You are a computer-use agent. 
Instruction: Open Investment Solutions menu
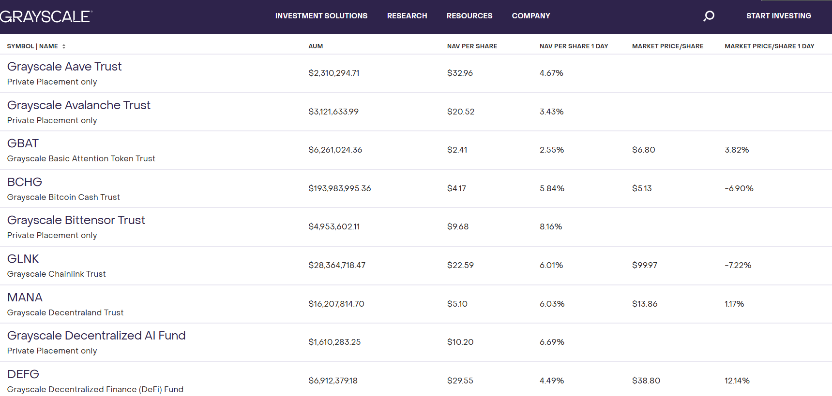[321, 16]
